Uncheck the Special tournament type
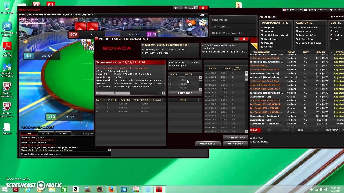 [x=262, y=31]
